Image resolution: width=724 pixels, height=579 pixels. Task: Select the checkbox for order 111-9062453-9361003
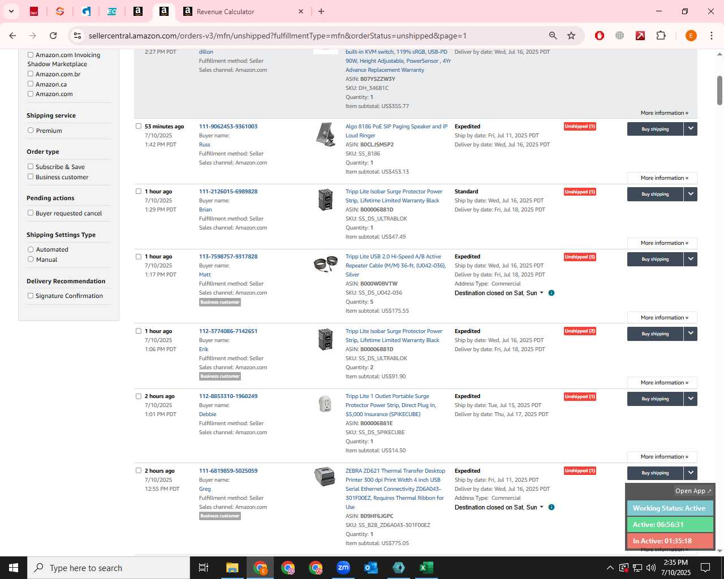(138, 126)
